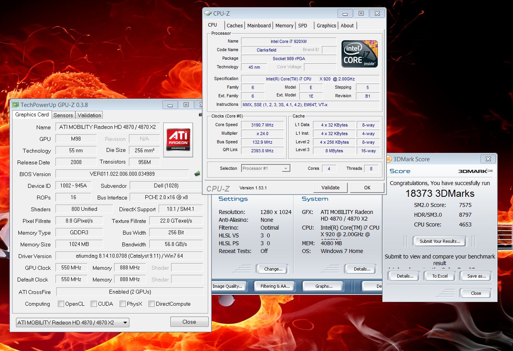Viewport: 513px width, 351px height.
Task: Click the Validate button in CPU-Z
Action: pyautogui.click(x=331, y=187)
